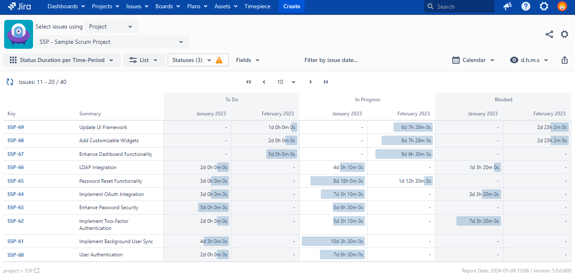Open Jira notifications megaphone icon
The width and height of the screenshot is (575, 277).
click(508, 7)
